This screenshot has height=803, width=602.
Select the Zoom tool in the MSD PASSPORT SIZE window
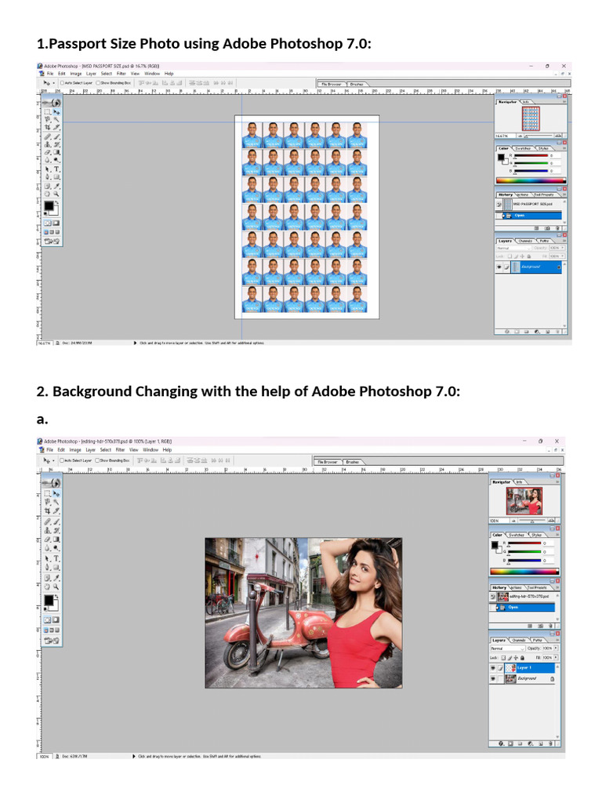click(x=56, y=194)
